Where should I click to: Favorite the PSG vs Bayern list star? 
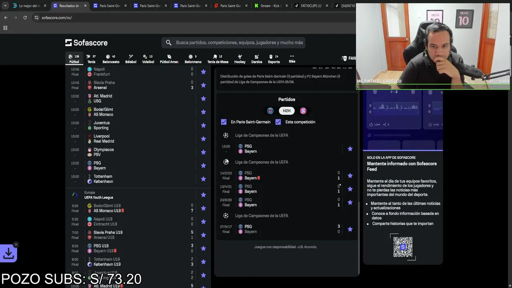click(203, 166)
